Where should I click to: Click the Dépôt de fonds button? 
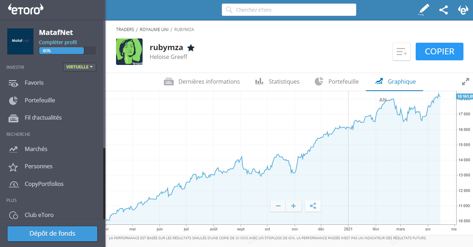52,234
